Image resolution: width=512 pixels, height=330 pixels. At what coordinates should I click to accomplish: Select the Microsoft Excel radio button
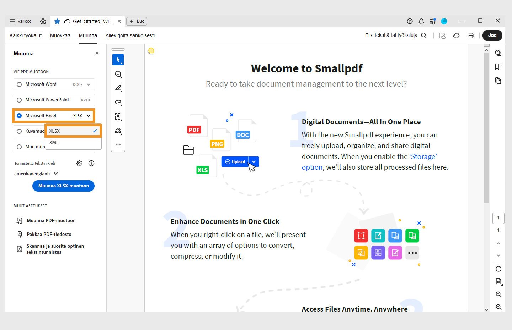(x=19, y=116)
